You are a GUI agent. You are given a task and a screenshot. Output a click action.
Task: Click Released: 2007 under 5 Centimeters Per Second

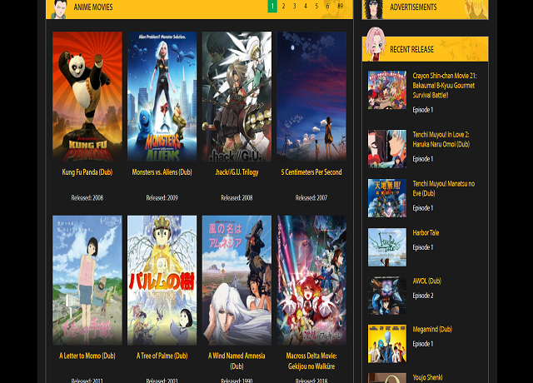(x=311, y=198)
